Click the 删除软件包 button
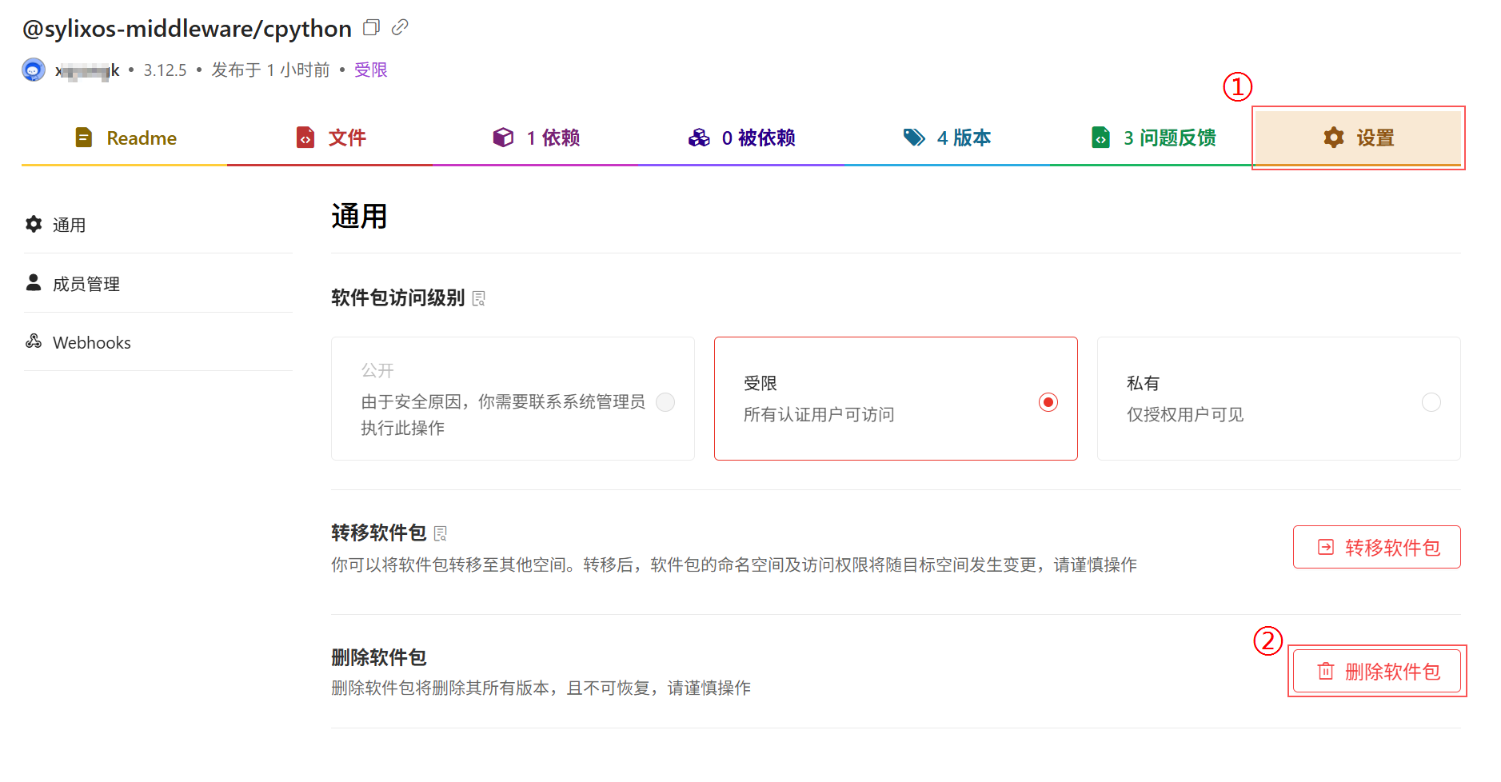 point(1376,671)
